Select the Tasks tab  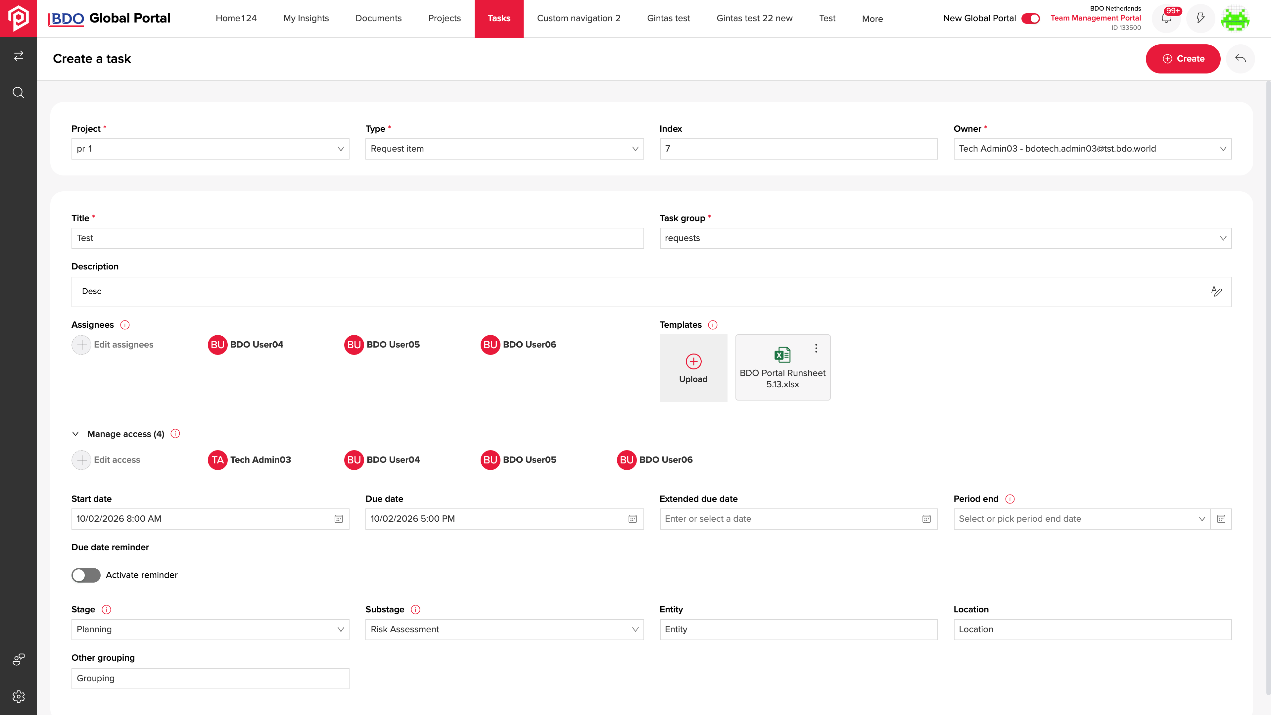pyautogui.click(x=499, y=18)
